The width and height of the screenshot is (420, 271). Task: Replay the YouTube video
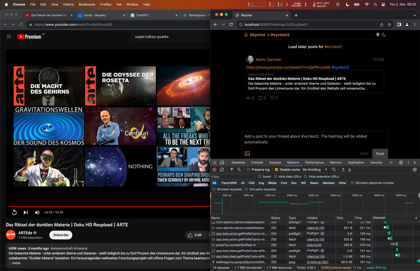(x=14, y=212)
